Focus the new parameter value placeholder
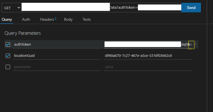 [148, 67]
